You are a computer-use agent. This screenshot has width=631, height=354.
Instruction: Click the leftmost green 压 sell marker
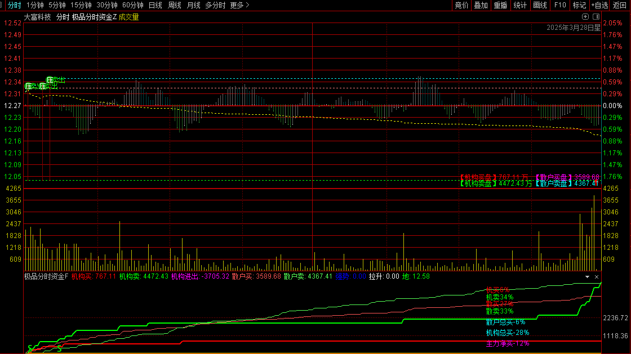pyautogui.click(x=28, y=86)
